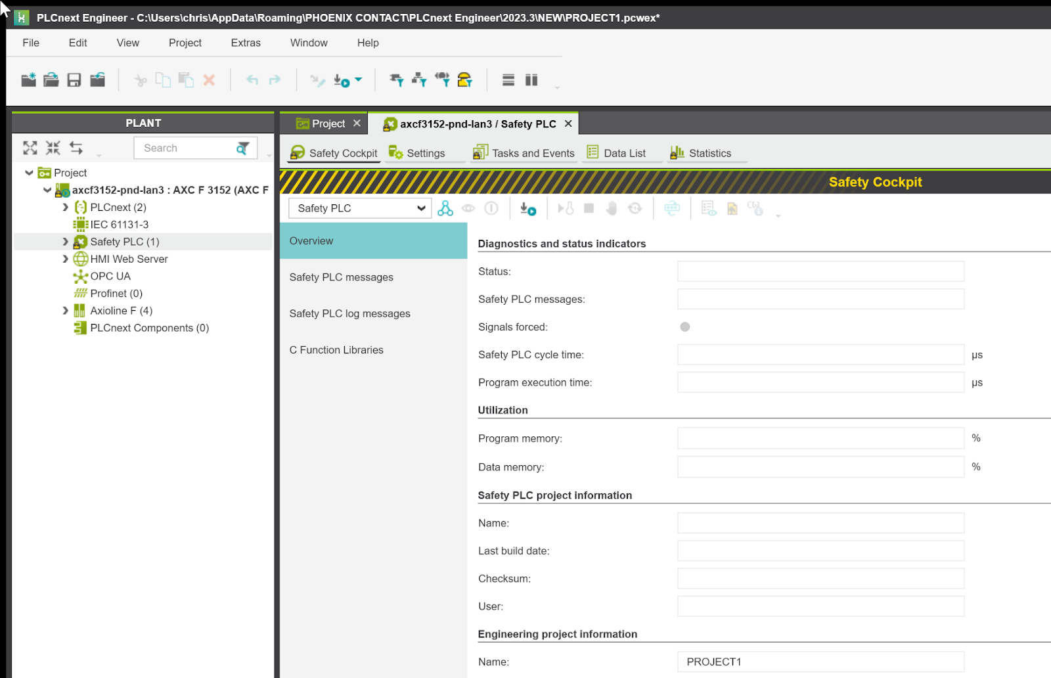The width and height of the screenshot is (1051, 678).
Task: Click the third filter icon in the main toolbar
Action: click(x=442, y=80)
